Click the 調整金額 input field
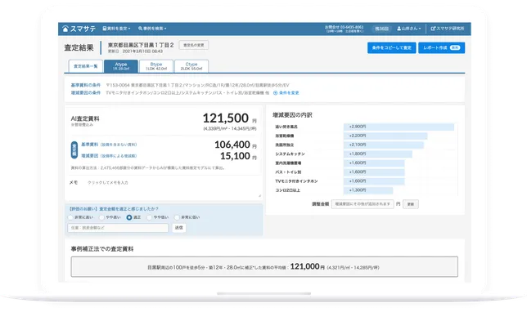Viewport: 527px width, 312px height. 363,204
